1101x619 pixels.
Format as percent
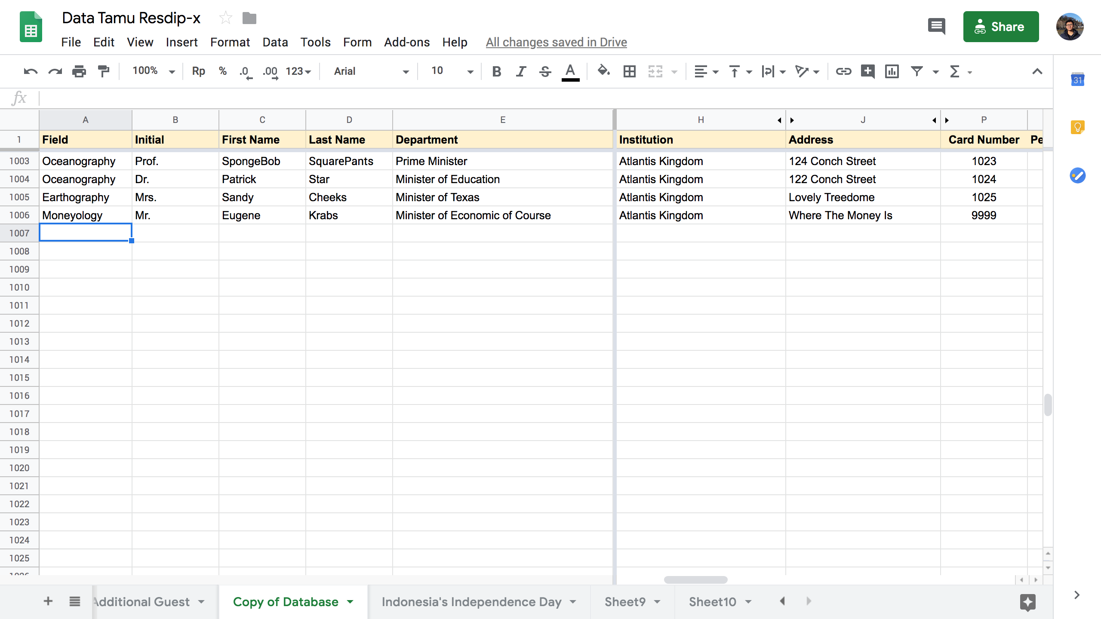pyautogui.click(x=223, y=71)
